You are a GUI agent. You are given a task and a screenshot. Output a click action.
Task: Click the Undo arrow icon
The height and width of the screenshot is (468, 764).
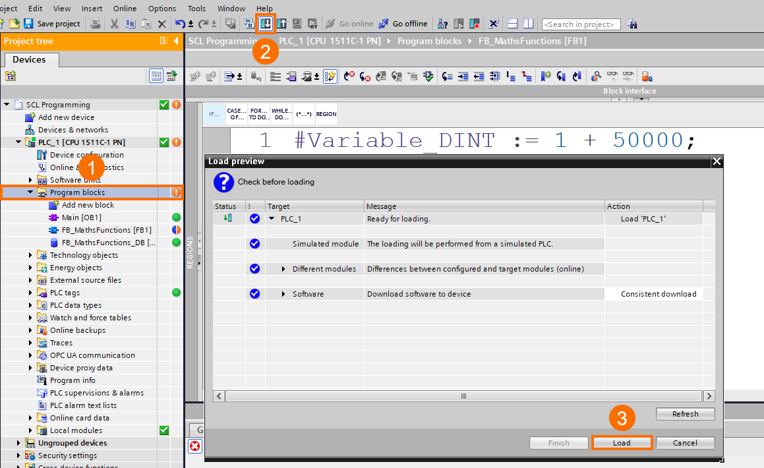tap(180, 24)
